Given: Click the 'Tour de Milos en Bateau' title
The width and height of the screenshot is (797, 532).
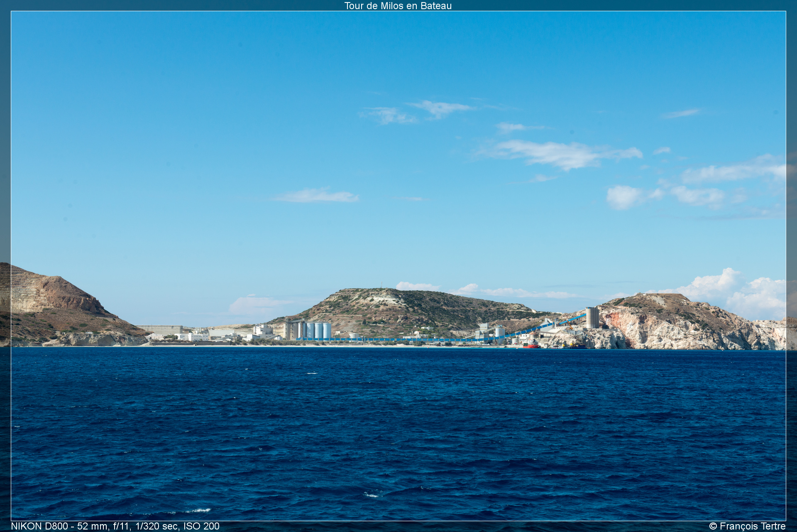Looking at the screenshot, I should [x=398, y=6].
